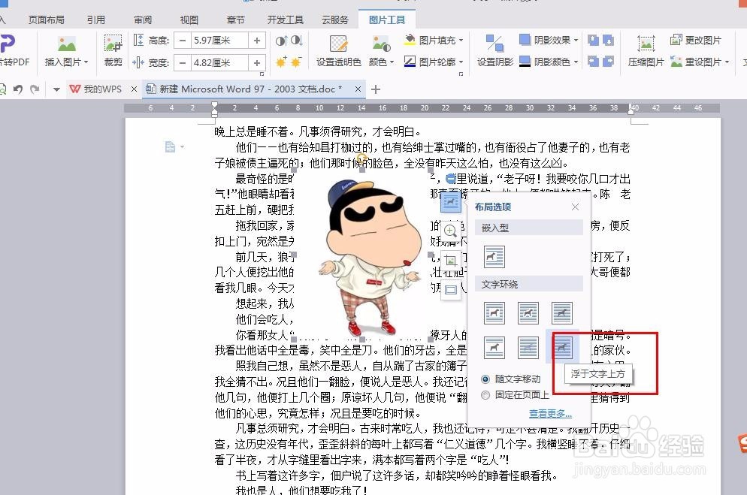Nudge shadow left icon
Screen dimensions: 747x495
click(593, 61)
